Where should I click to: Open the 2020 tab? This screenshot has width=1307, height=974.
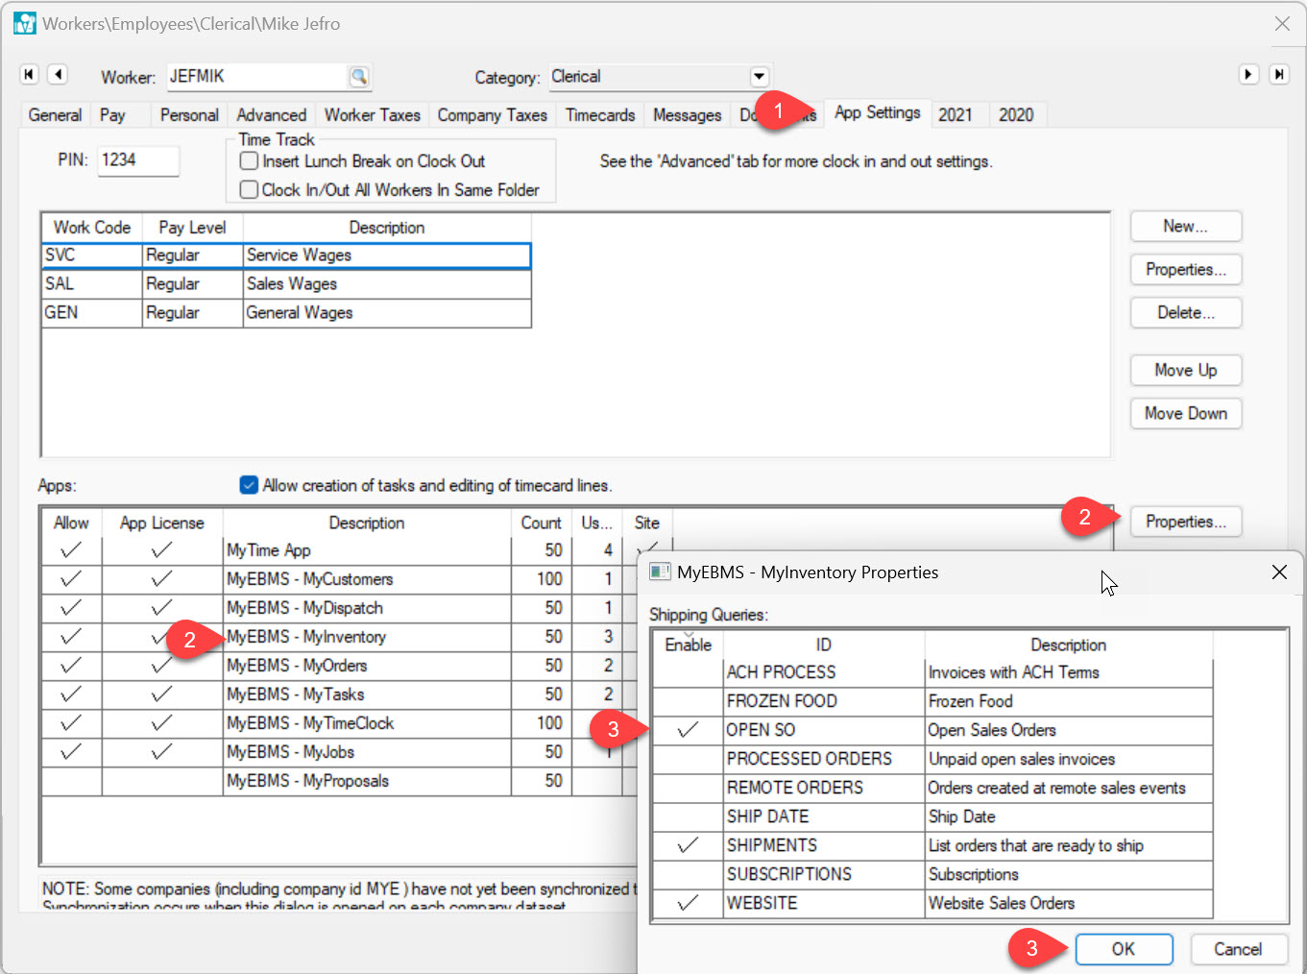pos(1016,114)
